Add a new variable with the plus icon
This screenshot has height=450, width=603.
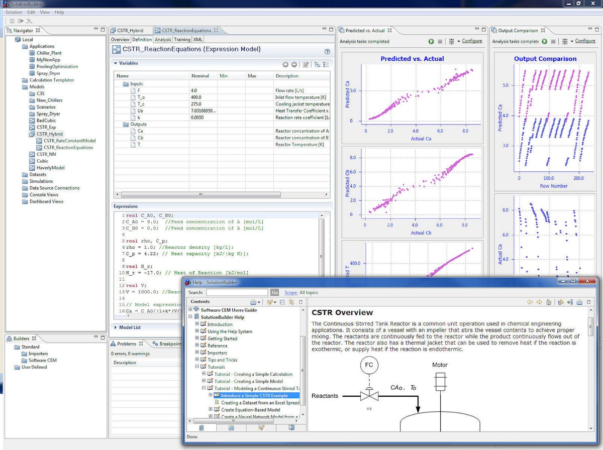[285, 64]
